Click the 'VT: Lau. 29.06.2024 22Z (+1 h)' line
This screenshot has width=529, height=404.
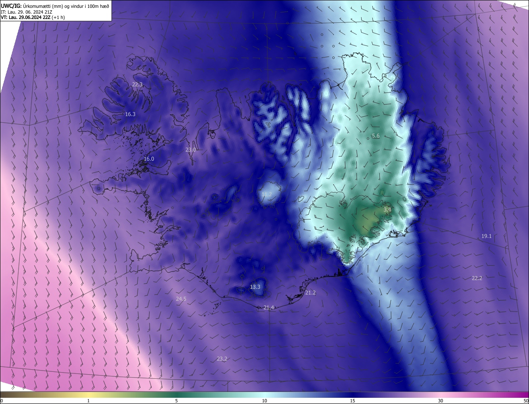pyautogui.click(x=33, y=17)
